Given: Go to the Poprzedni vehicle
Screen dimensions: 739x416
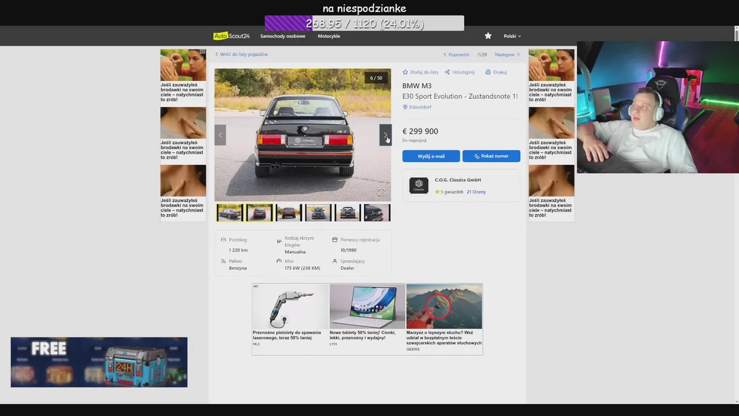Looking at the screenshot, I should point(456,54).
